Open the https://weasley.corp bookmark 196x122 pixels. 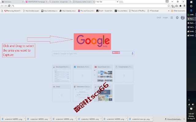pos(68,11)
